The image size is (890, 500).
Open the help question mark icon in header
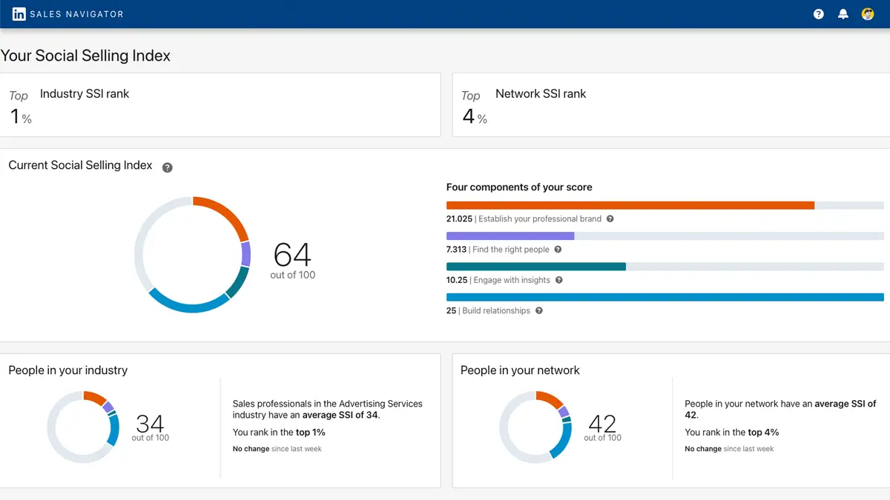(819, 14)
